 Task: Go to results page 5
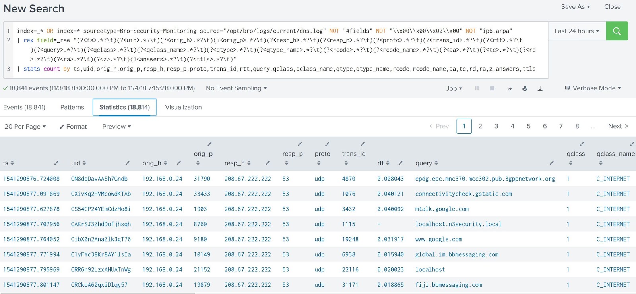point(529,126)
